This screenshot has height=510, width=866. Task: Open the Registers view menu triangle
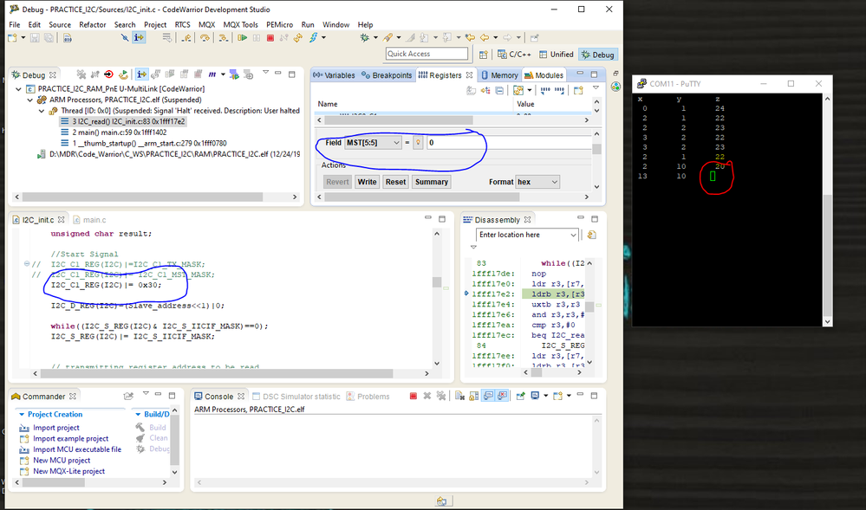pyautogui.click(x=596, y=87)
